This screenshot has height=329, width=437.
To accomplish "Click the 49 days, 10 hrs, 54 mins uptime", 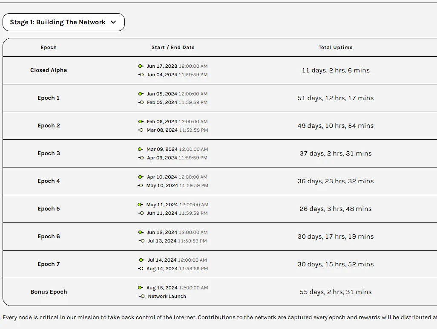I will coord(336,125).
